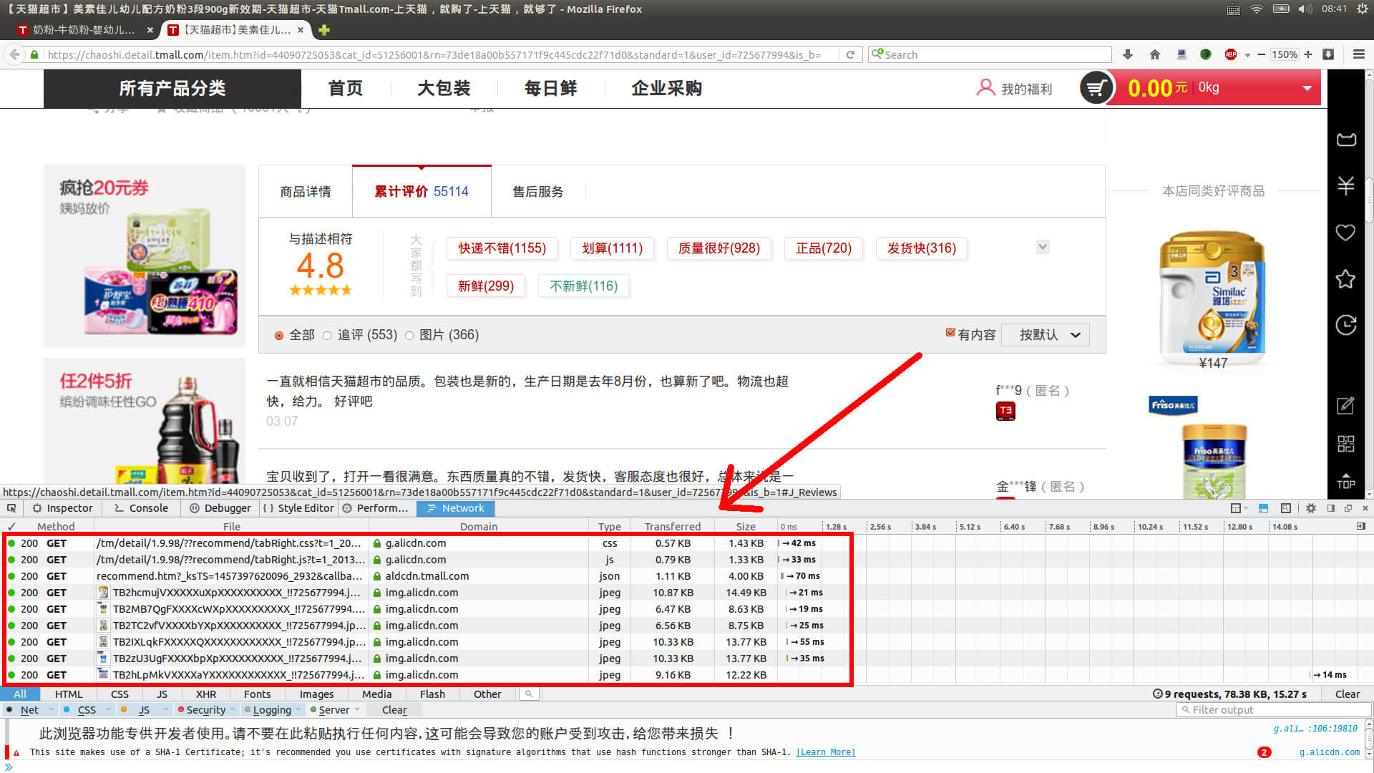
Task: Open the 商品详情 tab
Action: [x=306, y=192]
